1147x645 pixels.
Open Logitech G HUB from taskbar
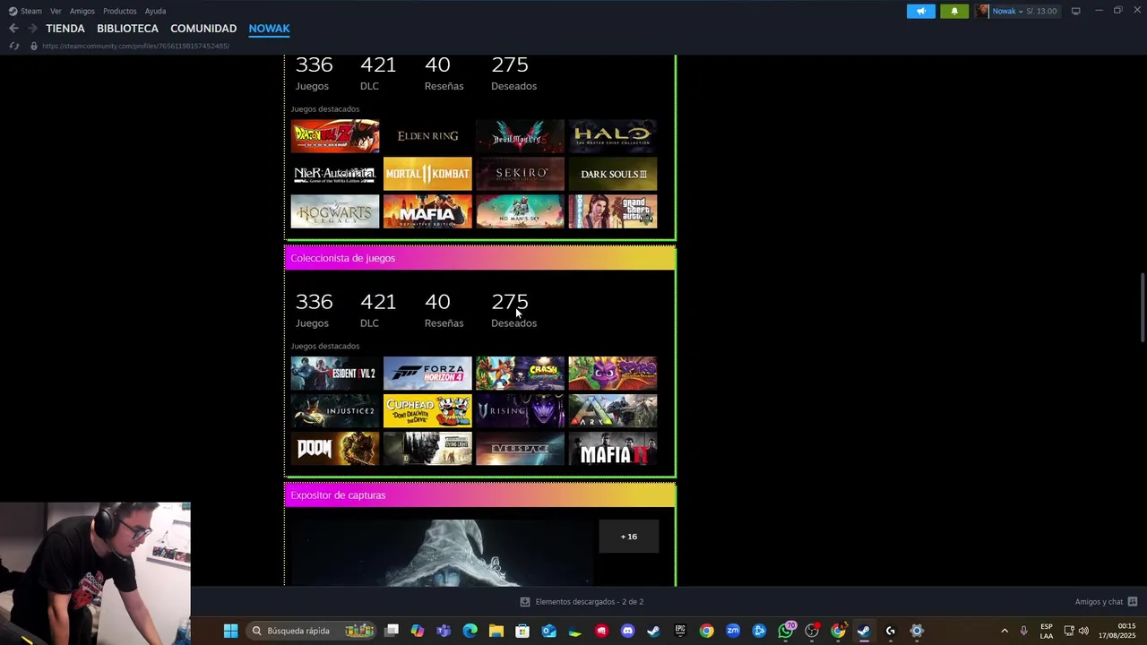[890, 631]
